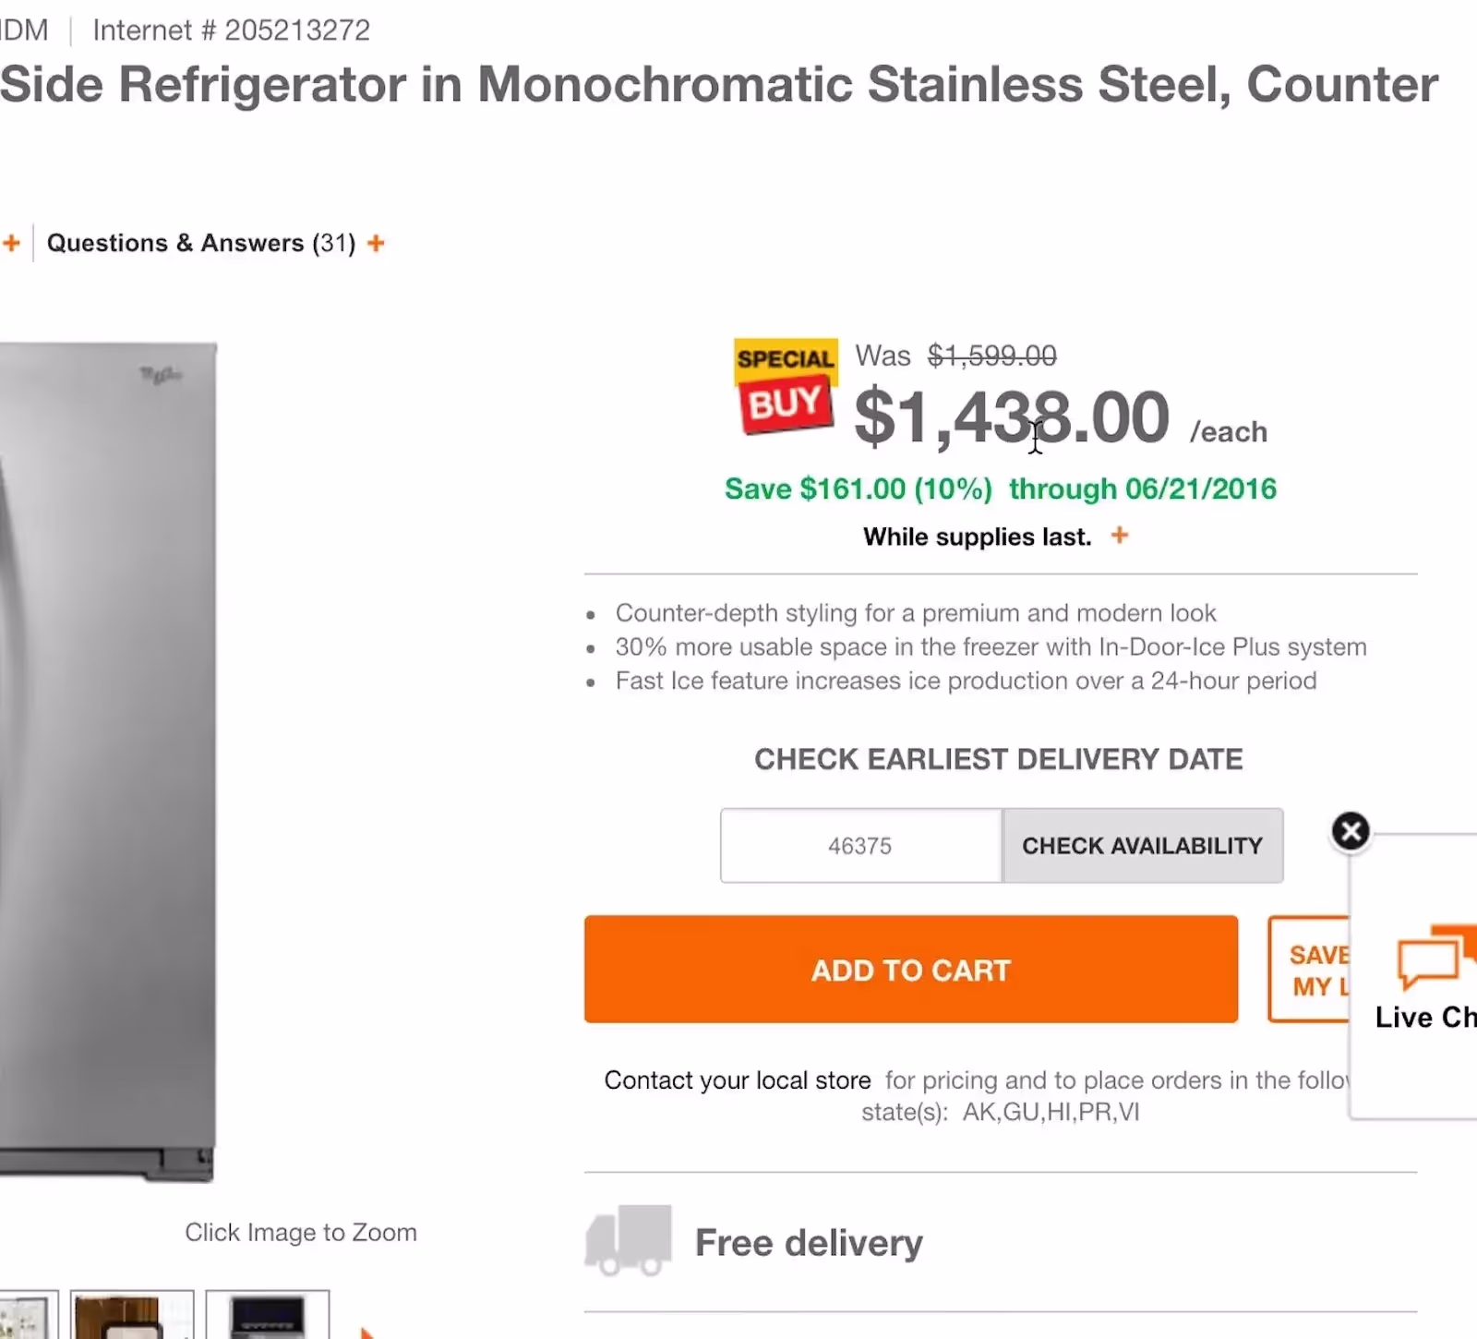Follow the "Contact your local store" link
The image size is (1477, 1339).
[x=737, y=1080]
